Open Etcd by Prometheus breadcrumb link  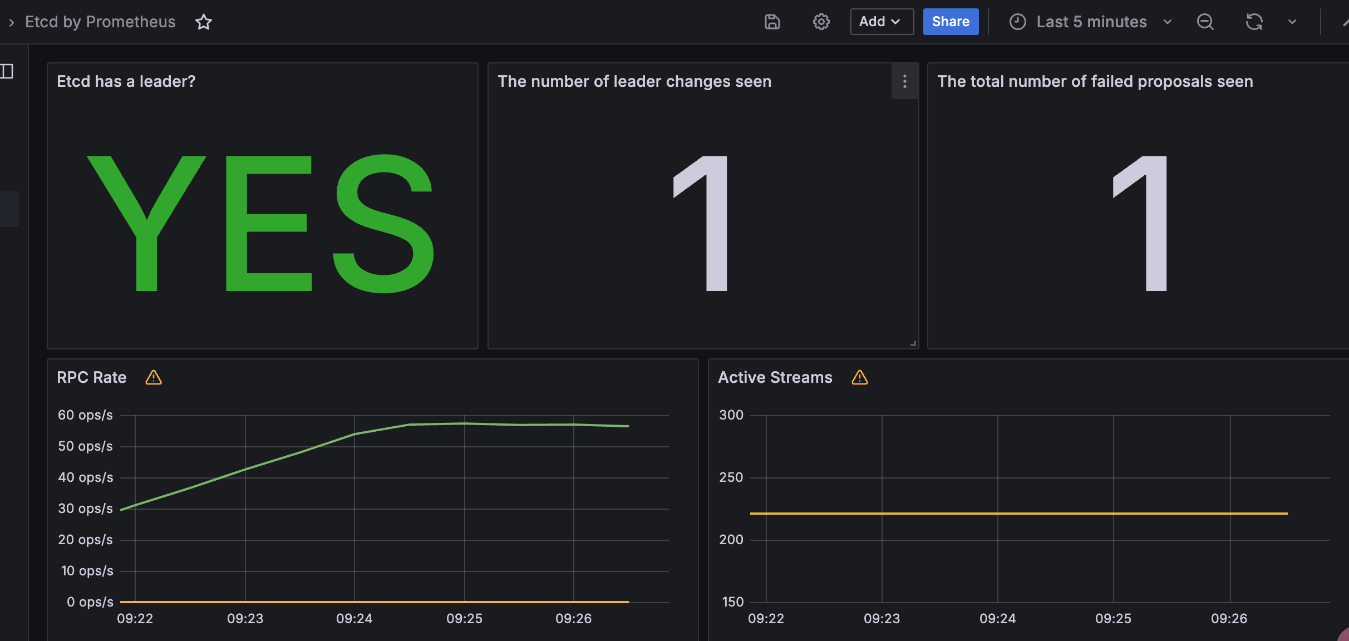click(100, 22)
